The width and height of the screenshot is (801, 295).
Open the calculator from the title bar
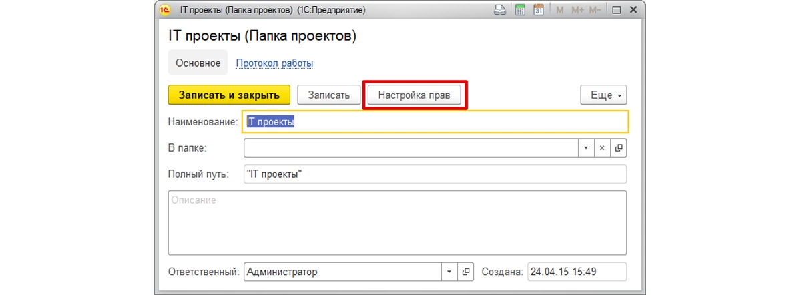(520, 10)
